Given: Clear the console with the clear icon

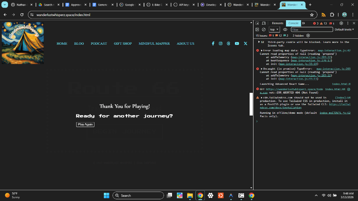Looking at the screenshot, I should pos(264,30).
